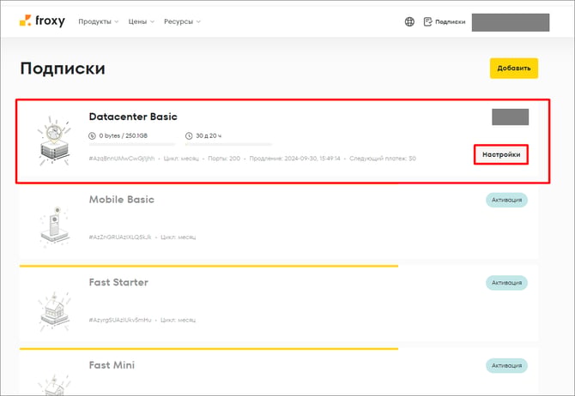Click the Datacenter Basic title
Viewport: 575px width, 396px height.
133,117
